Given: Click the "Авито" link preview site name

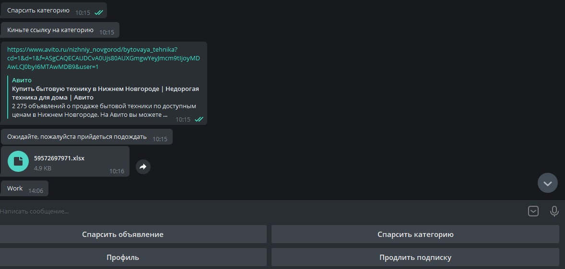Looking at the screenshot, I should [22, 80].
